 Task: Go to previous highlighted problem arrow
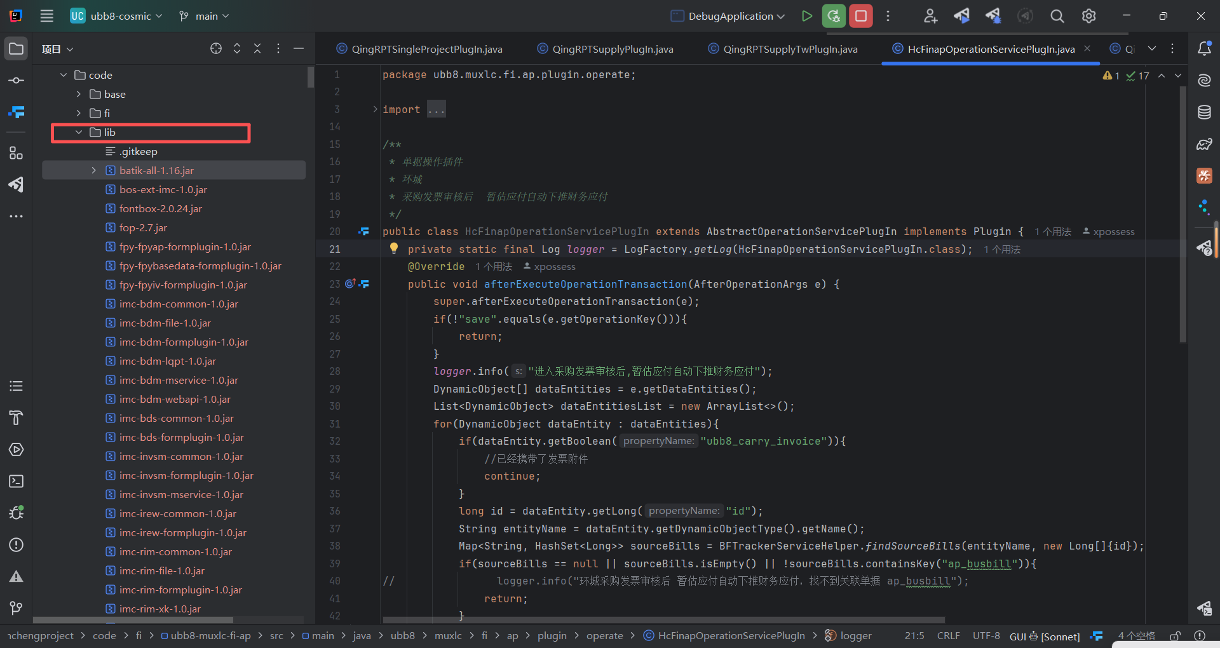(1162, 76)
